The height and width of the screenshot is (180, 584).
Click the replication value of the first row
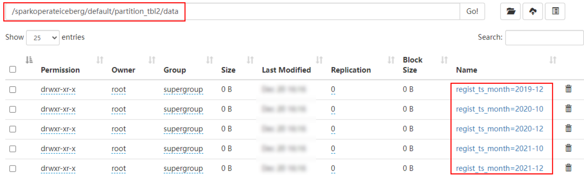click(333, 90)
